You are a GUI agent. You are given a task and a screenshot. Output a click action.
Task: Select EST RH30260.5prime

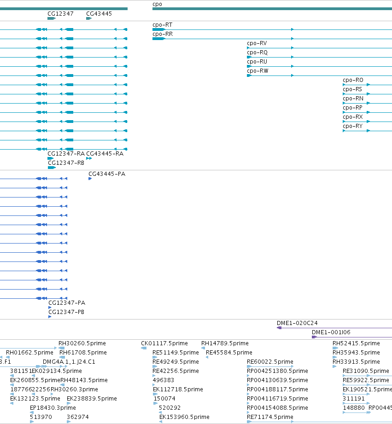pyautogui.click(x=82, y=343)
